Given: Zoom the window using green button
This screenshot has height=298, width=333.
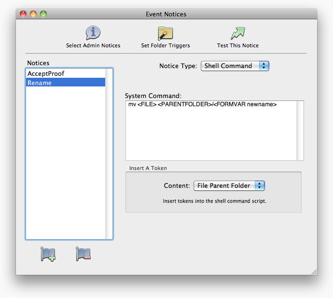Looking at the screenshot, I should [x=43, y=14].
